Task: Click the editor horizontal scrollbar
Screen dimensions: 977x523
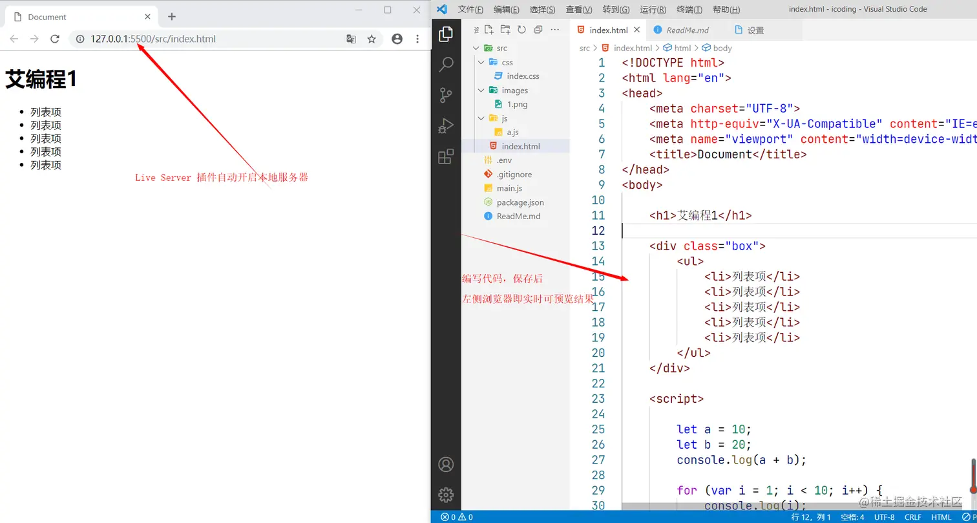Action: [x=793, y=507]
